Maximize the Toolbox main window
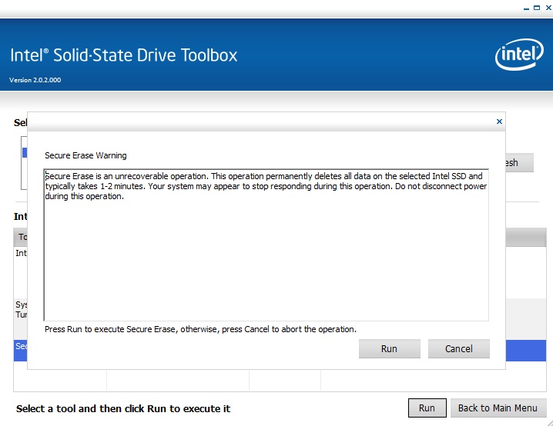The height and width of the screenshot is (426, 553). point(537,8)
